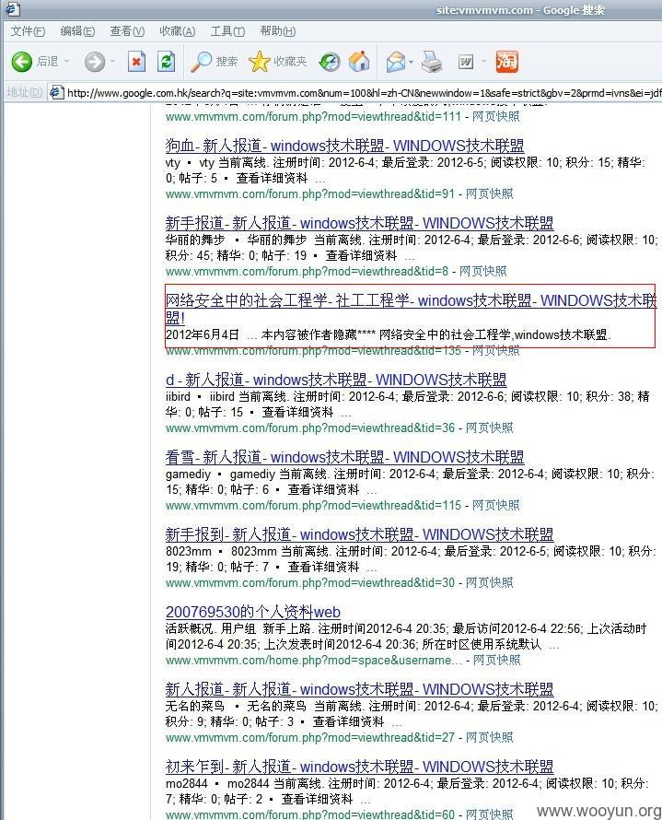Open result titled 看雪-新人报道
This screenshot has height=820, width=662.
coord(345,457)
